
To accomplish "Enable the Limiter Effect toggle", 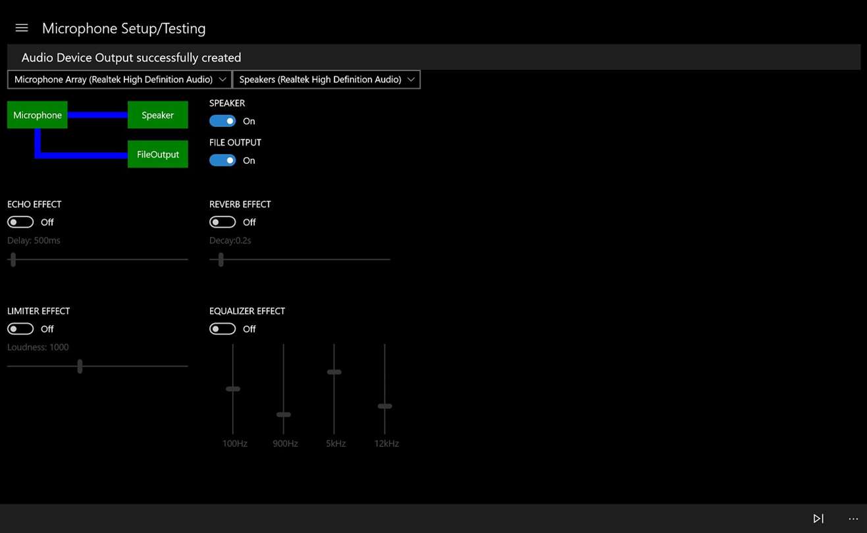I will (20, 329).
